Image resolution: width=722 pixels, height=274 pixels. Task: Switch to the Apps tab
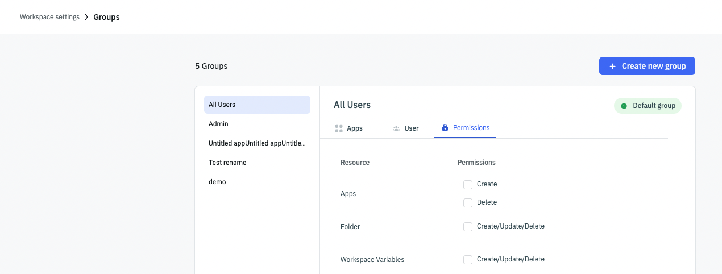[355, 128]
